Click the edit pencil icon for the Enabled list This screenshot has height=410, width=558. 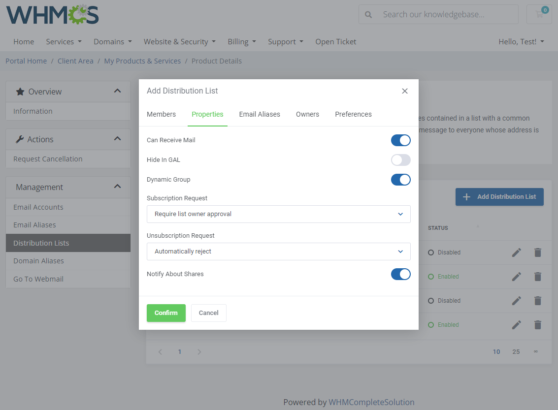[x=516, y=277]
